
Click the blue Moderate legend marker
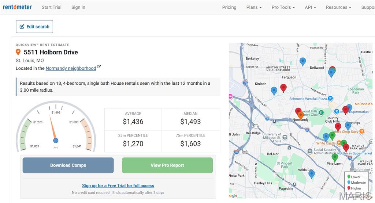pos(349,183)
